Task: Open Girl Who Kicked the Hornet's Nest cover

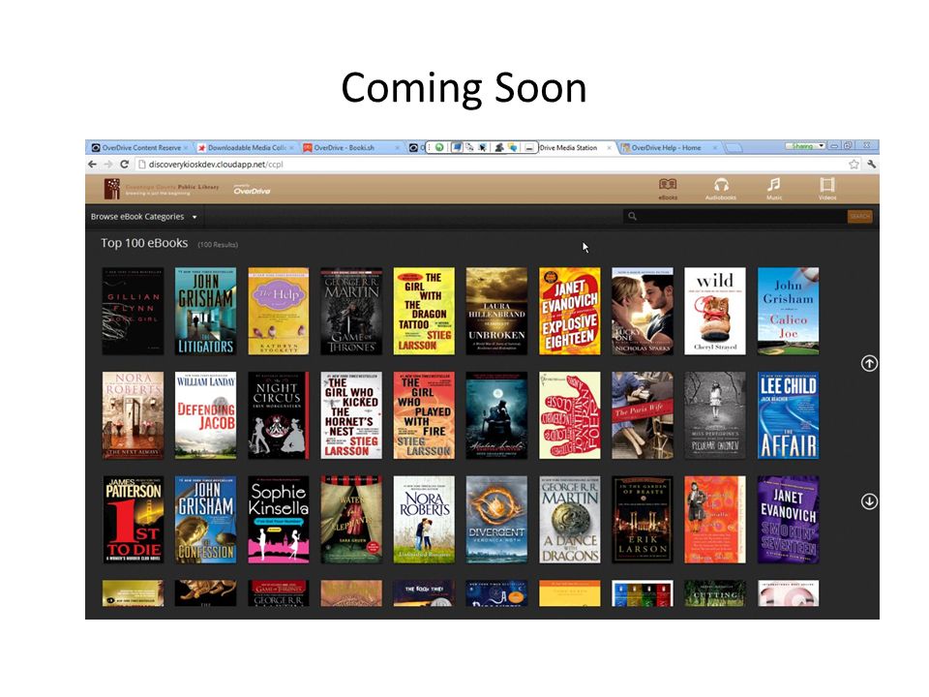Action: click(351, 415)
